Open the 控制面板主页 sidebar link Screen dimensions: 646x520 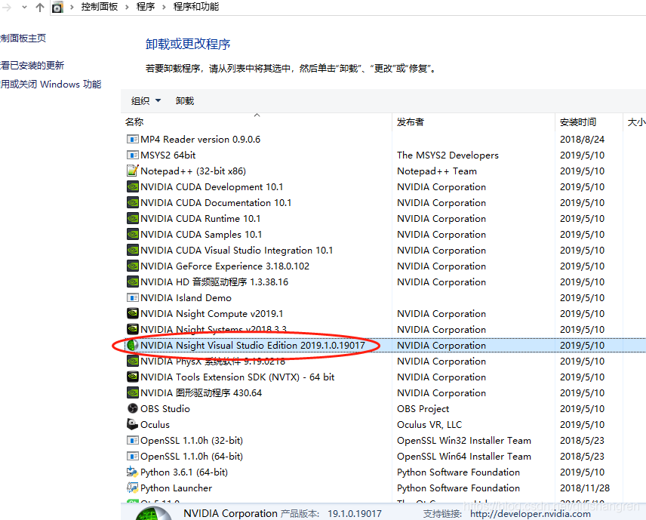click(23, 38)
